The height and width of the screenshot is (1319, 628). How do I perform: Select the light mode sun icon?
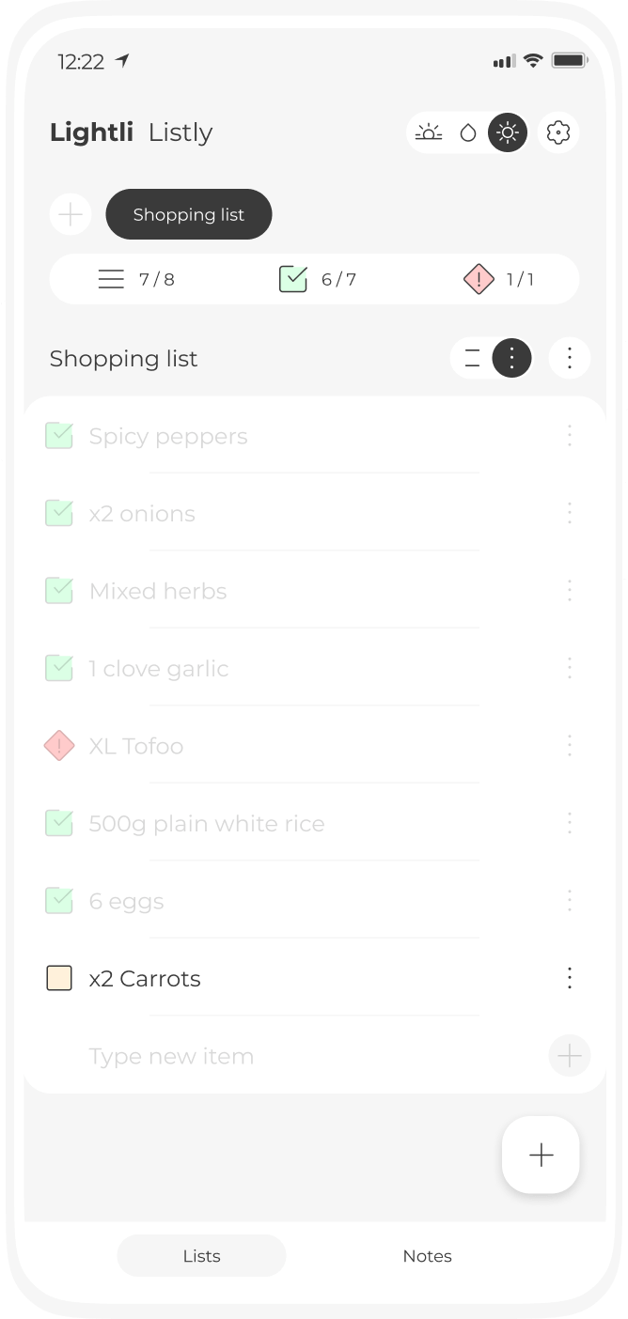[x=508, y=132]
